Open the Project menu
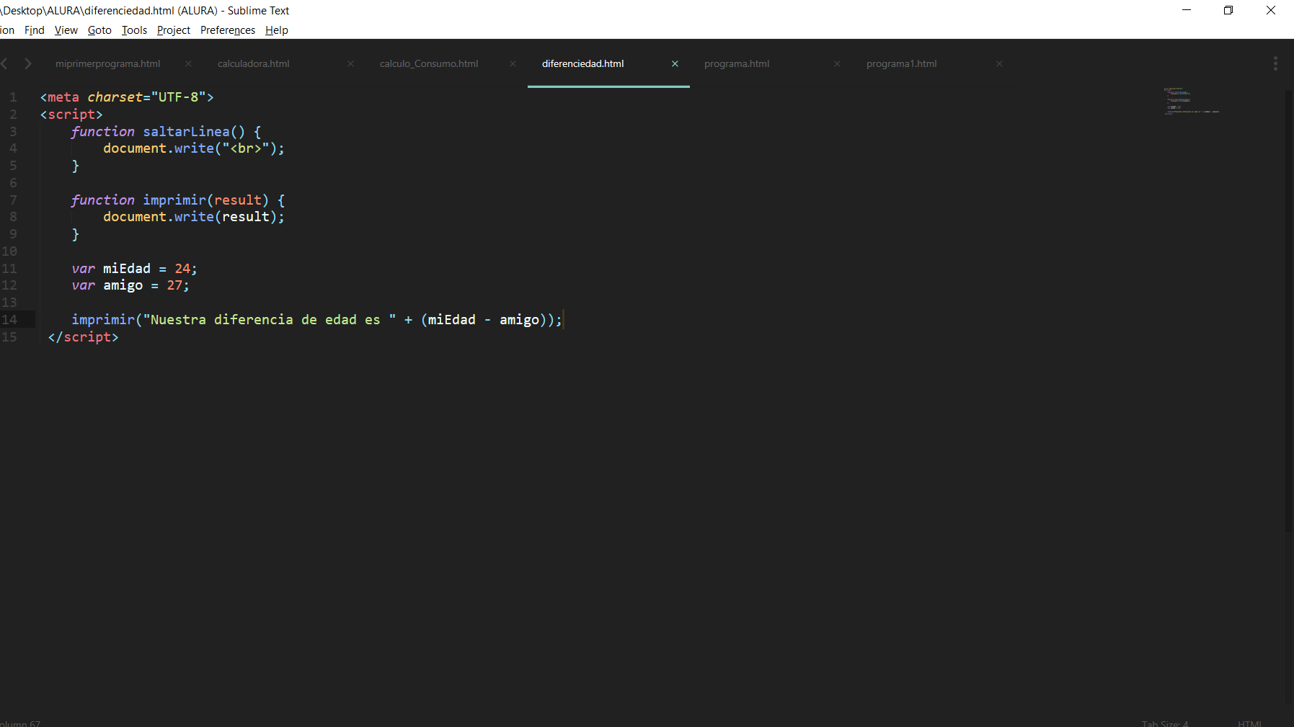Screen dimensions: 1294x727 click(x=174, y=30)
